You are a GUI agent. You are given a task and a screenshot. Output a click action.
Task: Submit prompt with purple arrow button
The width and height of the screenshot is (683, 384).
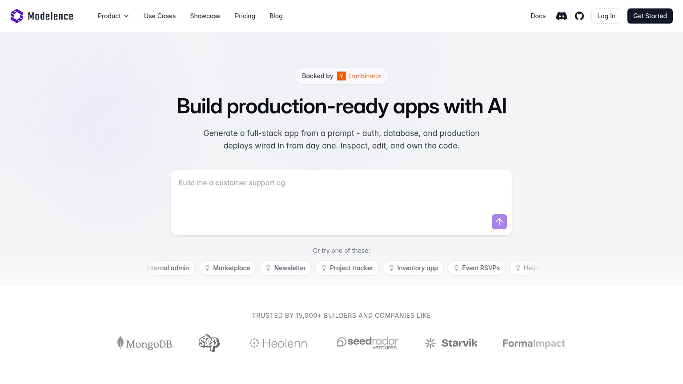[x=499, y=222]
